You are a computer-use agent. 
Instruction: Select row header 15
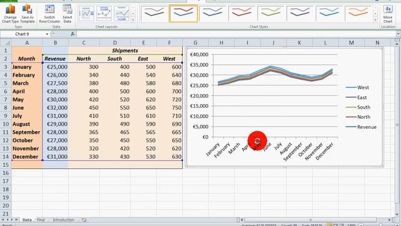pos(6,164)
